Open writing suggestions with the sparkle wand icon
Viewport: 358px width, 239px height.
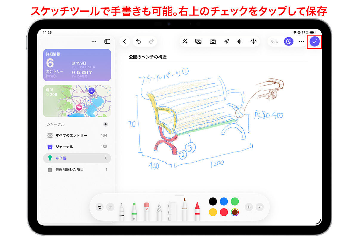coord(185,42)
